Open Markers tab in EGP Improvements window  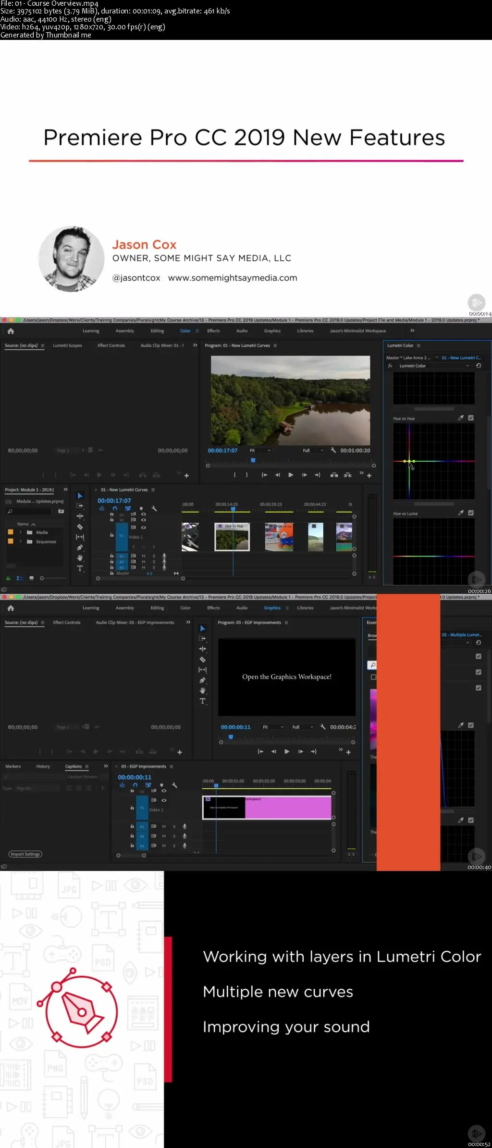[13, 767]
